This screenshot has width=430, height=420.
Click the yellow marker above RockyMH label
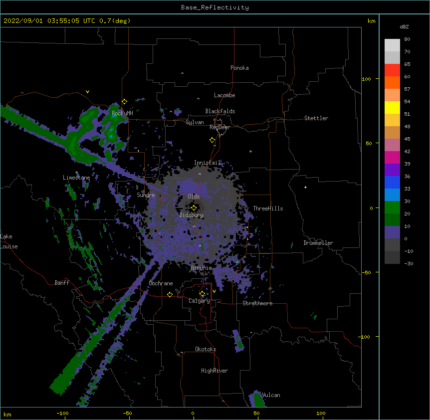click(125, 102)
